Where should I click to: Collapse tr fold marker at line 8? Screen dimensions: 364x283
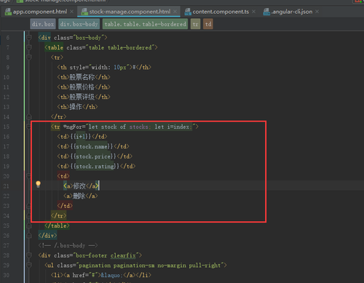pyautogui.click(x=29, y=57)
